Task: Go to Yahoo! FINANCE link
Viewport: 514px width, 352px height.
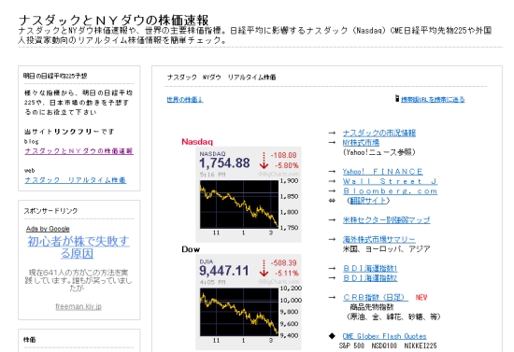Action: pos(382,172)
